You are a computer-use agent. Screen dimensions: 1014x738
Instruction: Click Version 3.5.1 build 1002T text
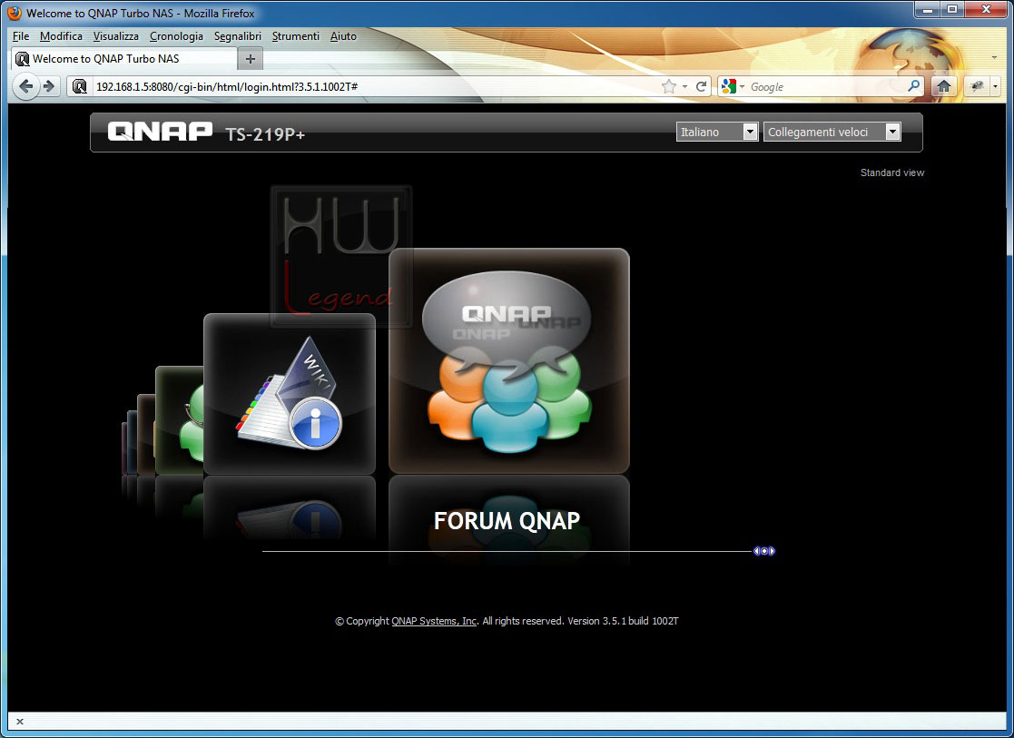tap(623, 621)
